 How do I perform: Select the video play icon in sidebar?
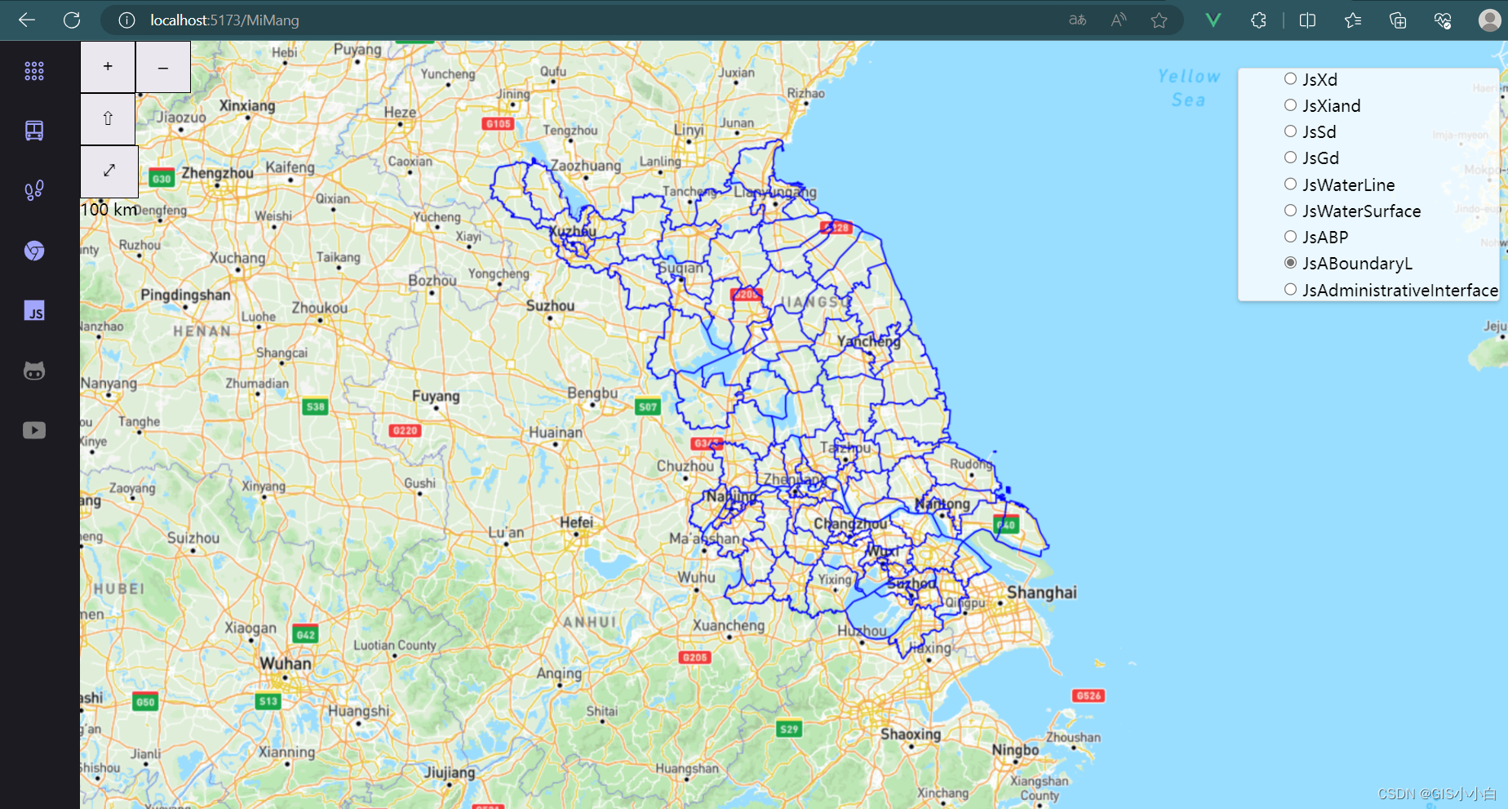click(34, 430)
